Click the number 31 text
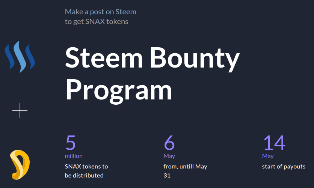This screenshot has width=314, height=188. [x=167, y=176]
